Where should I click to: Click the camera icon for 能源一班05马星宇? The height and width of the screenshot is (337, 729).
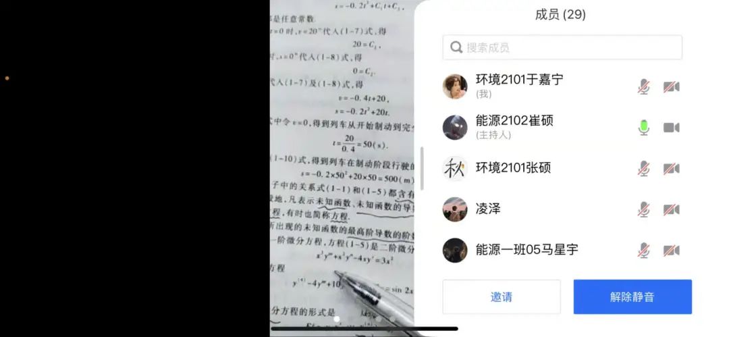tap(672, 251)
